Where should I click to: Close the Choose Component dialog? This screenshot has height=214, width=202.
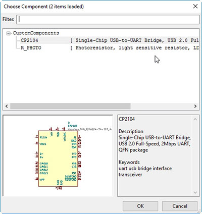pos(195,7)
